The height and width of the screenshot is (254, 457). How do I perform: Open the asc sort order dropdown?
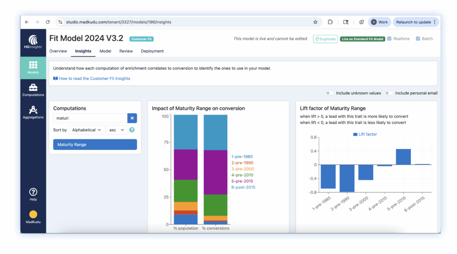pos(116,130)
